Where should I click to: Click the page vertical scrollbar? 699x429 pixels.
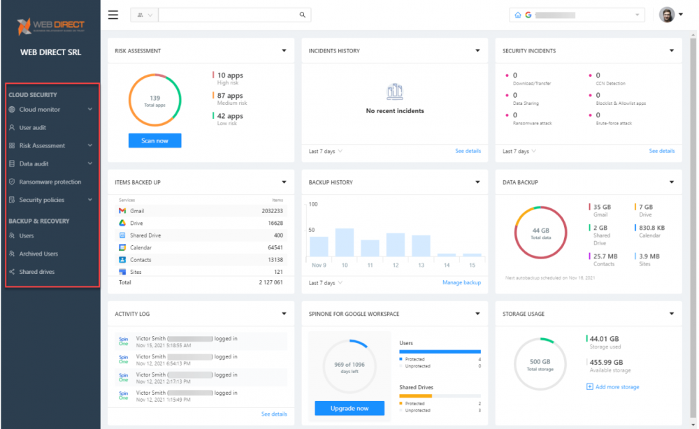pyautogui.click(x=693, y=229)
